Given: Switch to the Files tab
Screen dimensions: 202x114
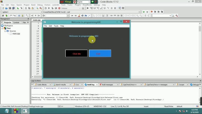Looking at the screenshot, I should tap(24, 22).
